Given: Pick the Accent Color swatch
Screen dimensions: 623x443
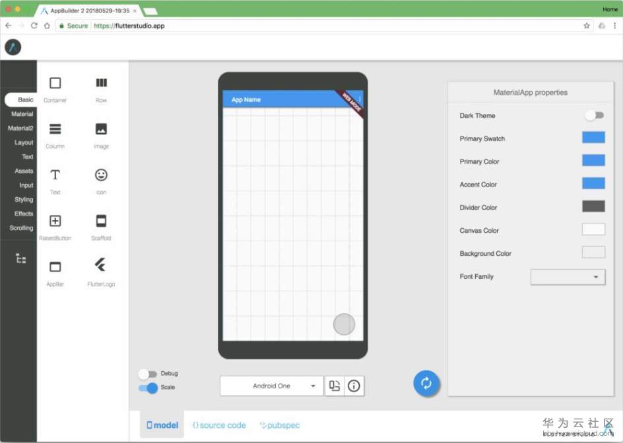Looking at the screenshot, I should tap(593, 183).
